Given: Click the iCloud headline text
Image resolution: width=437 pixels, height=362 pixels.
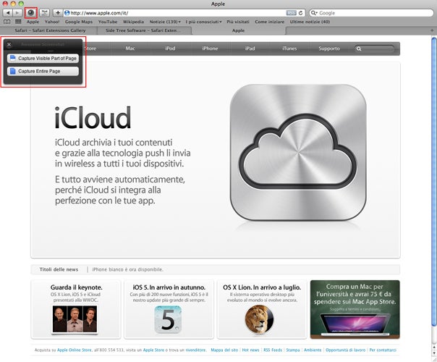Looking at the screenshot, I should pyautogui.click(x=93, y=118).
